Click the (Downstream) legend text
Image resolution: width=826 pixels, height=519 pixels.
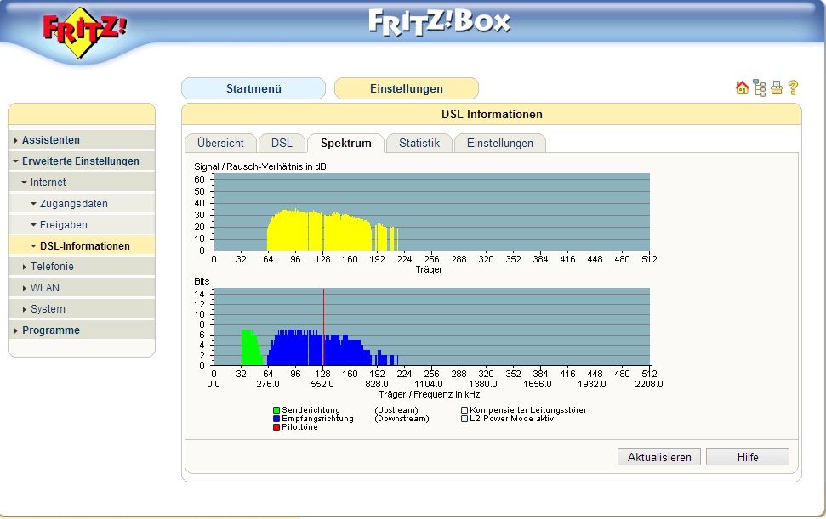[402, 419]
